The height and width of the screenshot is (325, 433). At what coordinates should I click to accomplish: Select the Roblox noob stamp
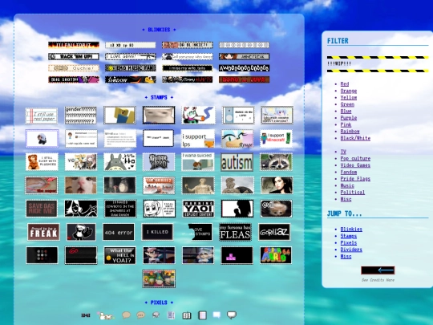tap(119, 116)
